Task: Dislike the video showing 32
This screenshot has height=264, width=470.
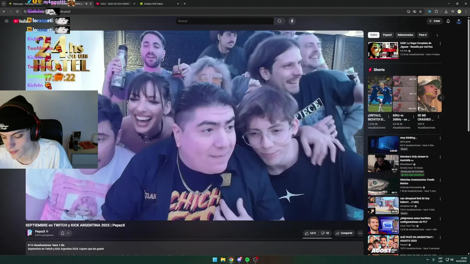Action: (x=325, y=233)
